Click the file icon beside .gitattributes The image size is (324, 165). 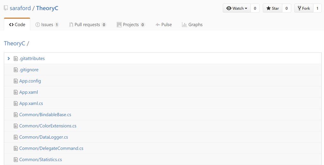(x=16, y=58)
